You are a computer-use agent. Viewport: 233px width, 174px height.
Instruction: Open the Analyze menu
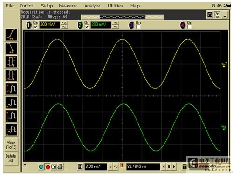[x=92, y=6]
